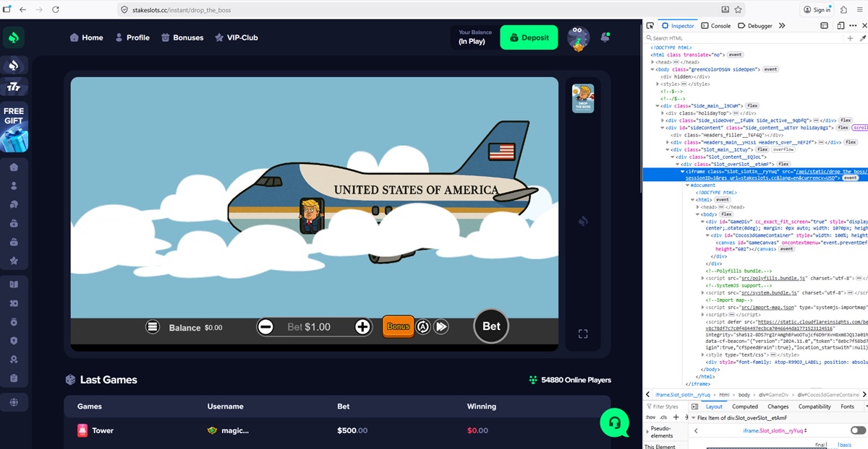Open the live support chat bubble
The width and height of the screenshot is (868, 449).
pos(614,422)
